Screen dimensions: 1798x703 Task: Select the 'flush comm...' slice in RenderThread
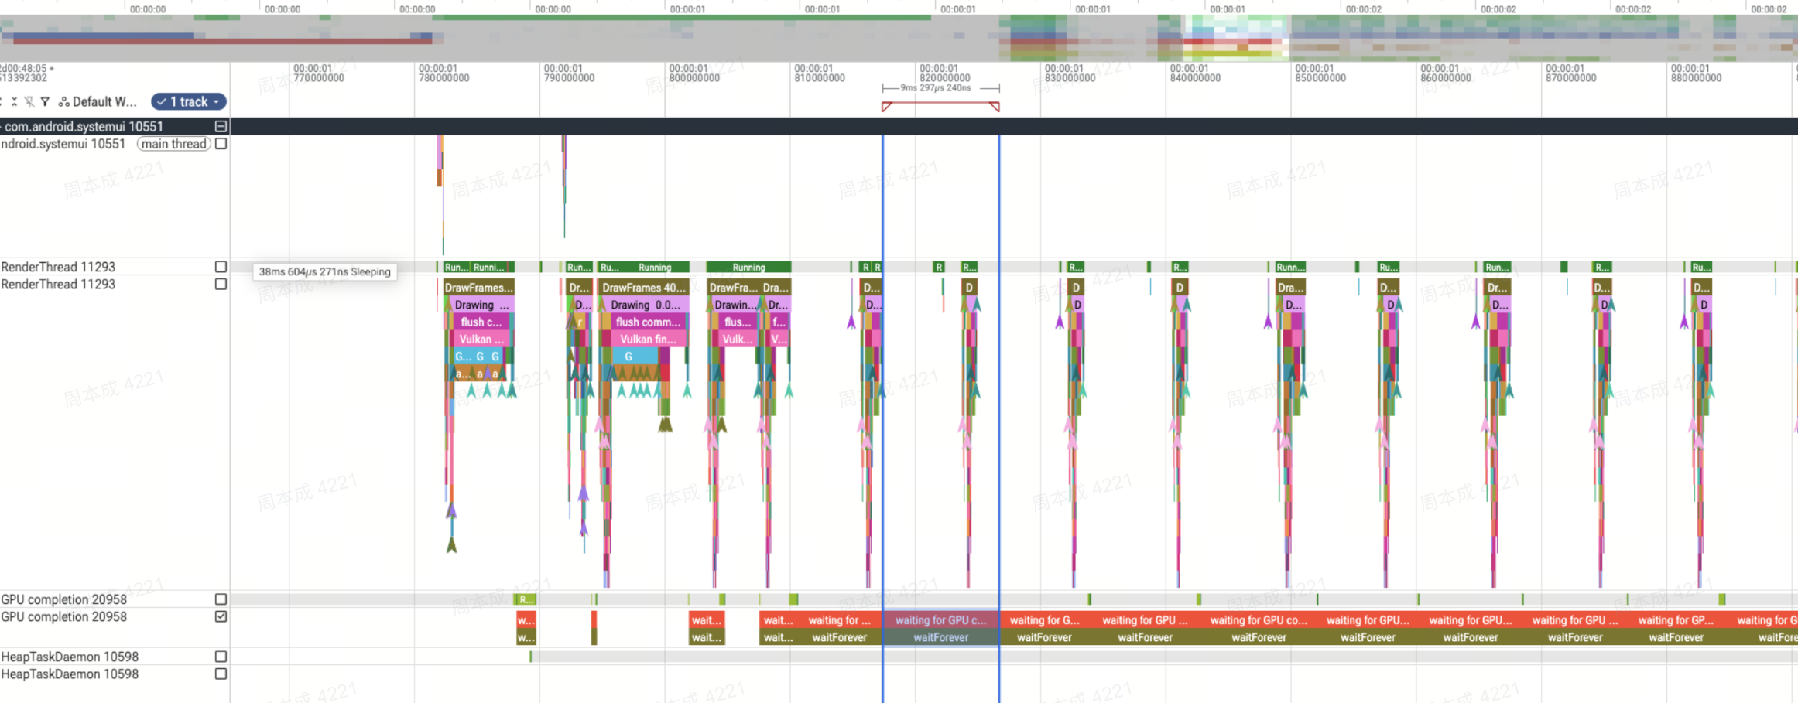point(649,322)
